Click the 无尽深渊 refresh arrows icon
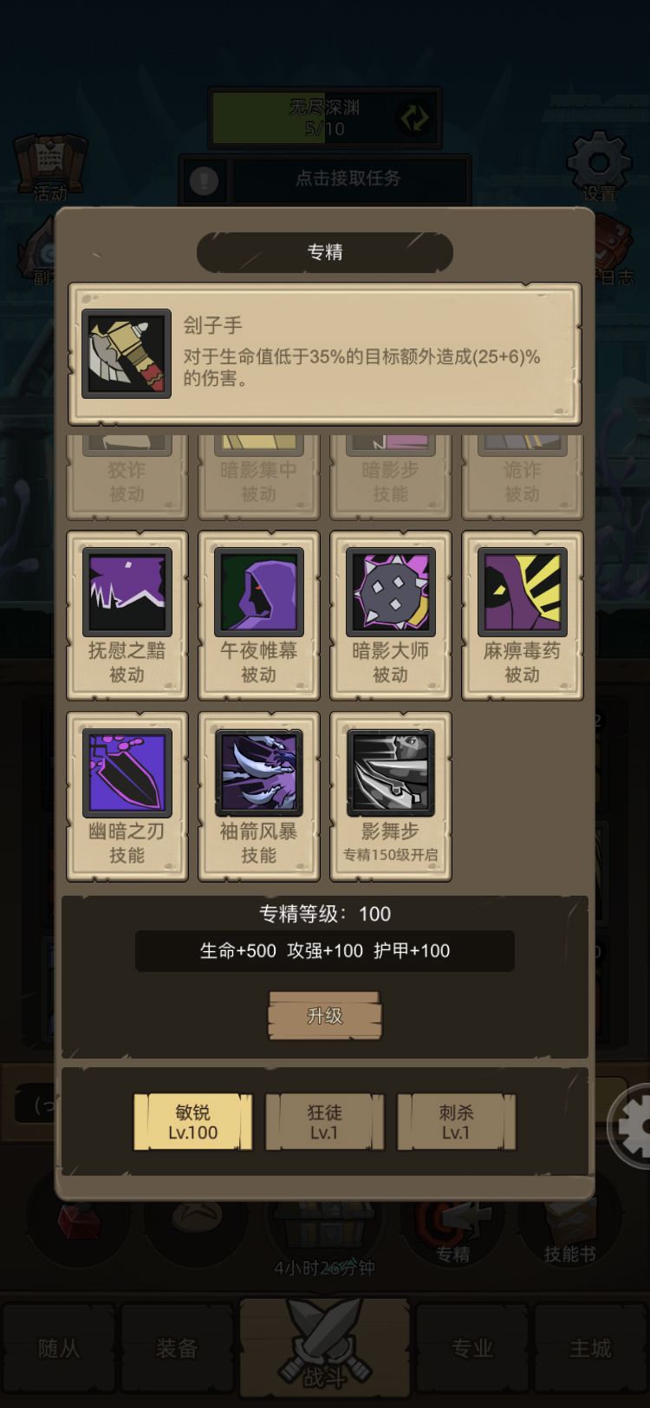This screenshot has height=1408, width=650. 414,118
